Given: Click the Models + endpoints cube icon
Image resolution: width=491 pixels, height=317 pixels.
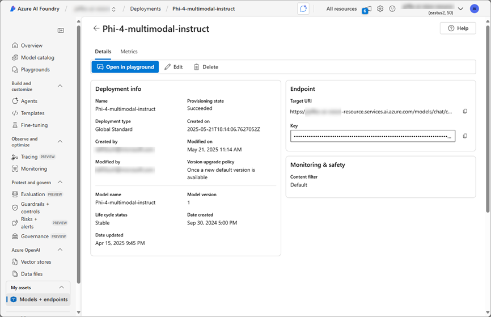Looking at the screenshot, I should point(14,299).
